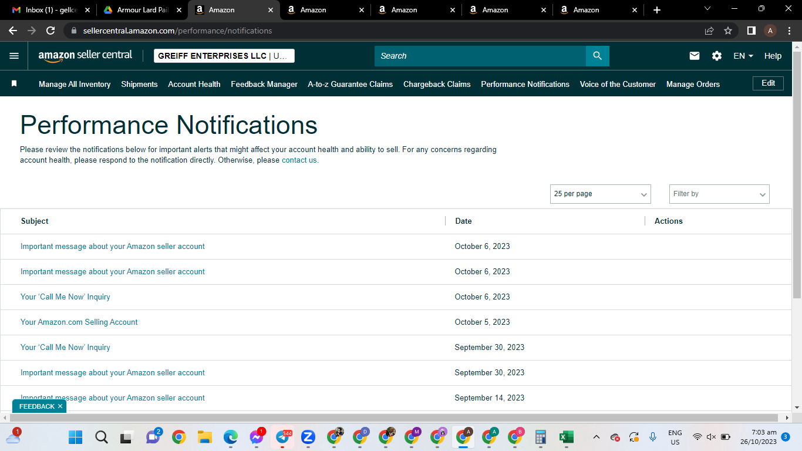Open the GREIFF ENTERPRISES LLC account switcher

pyautogui.click(x=224, y=56)
